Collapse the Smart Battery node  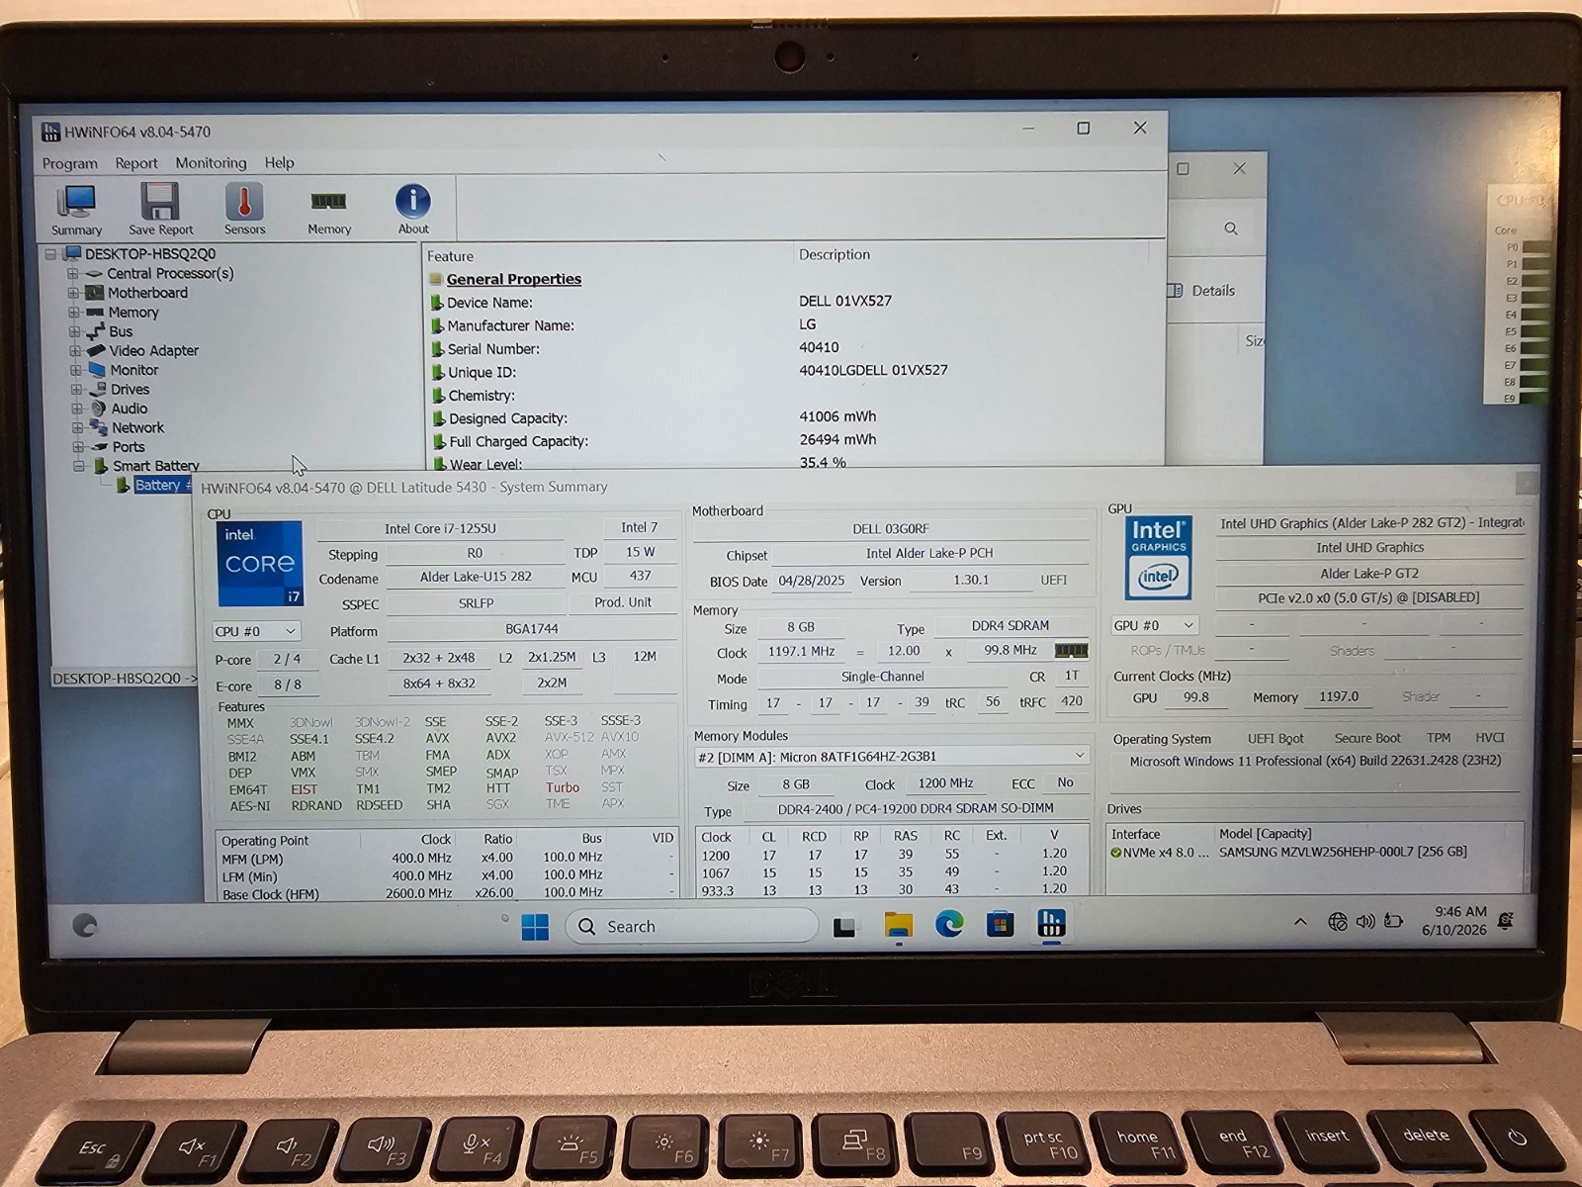click(x=79, y=466)
